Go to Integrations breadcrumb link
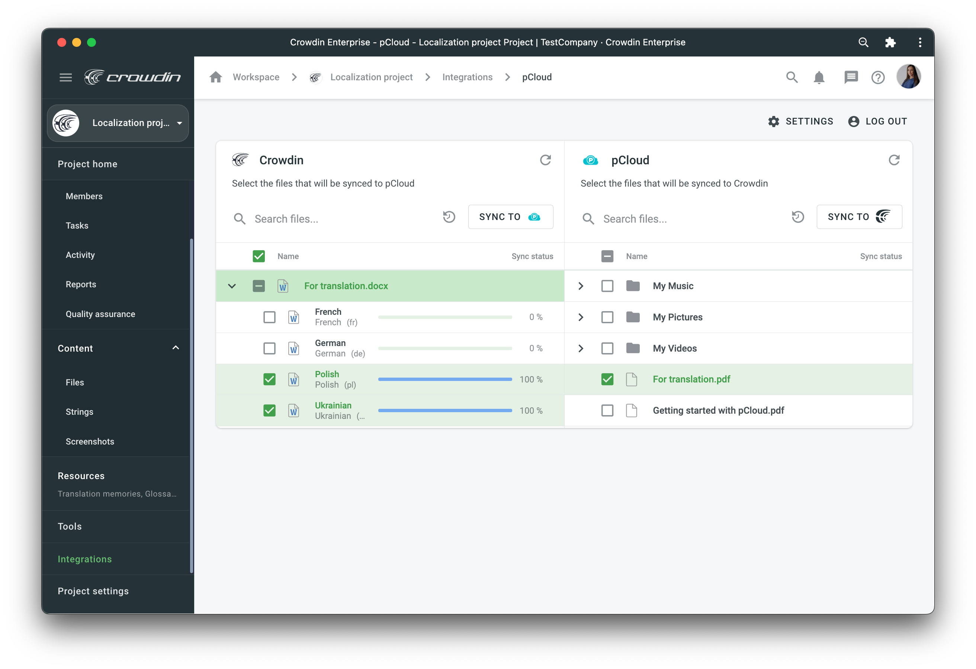This screenshot has width=976, height=669. (x=467, y=77)
